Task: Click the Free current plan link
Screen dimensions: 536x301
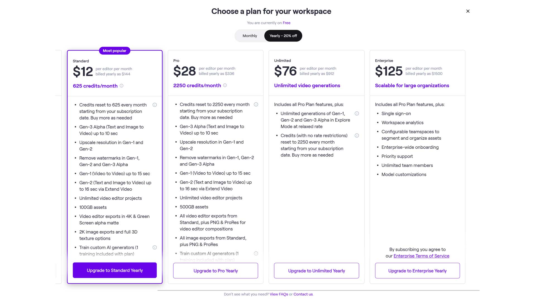Action: (x=286, y=23)
